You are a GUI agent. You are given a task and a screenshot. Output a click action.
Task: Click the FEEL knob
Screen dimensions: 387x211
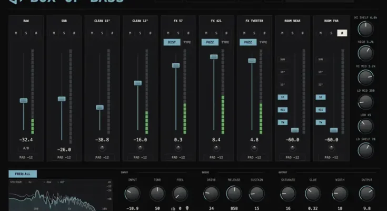[x=180, y=194]
